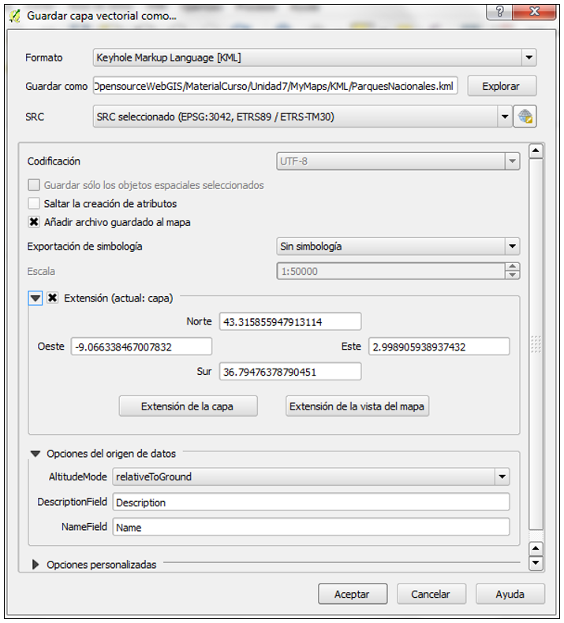Screen dimensions: 564x623
Task: Enable Saltar la creación de atributos checkbox
Action: pyautogui.click(x=34, y=204)
